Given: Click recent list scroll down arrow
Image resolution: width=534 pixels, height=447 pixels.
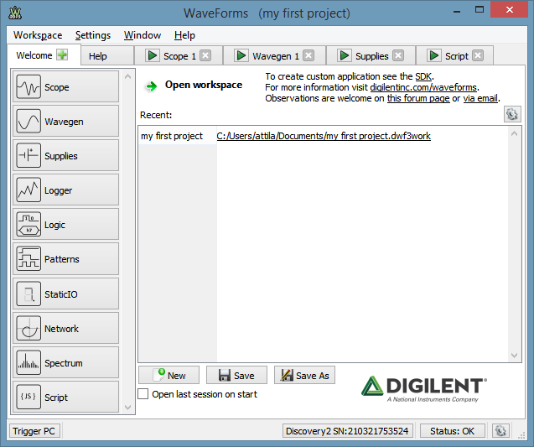Looking at the screenshot, I should point(514,356).
